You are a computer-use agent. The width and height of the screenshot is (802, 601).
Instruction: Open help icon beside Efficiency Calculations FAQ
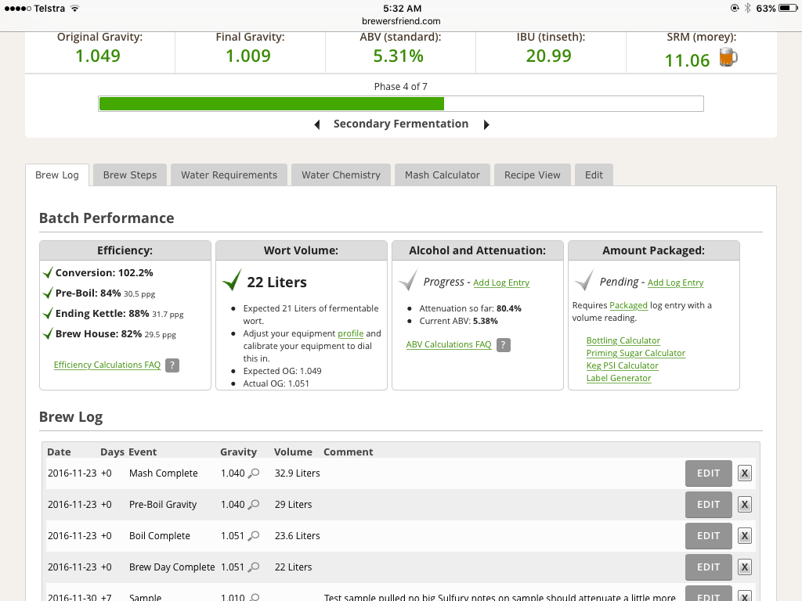click(172, 365)
